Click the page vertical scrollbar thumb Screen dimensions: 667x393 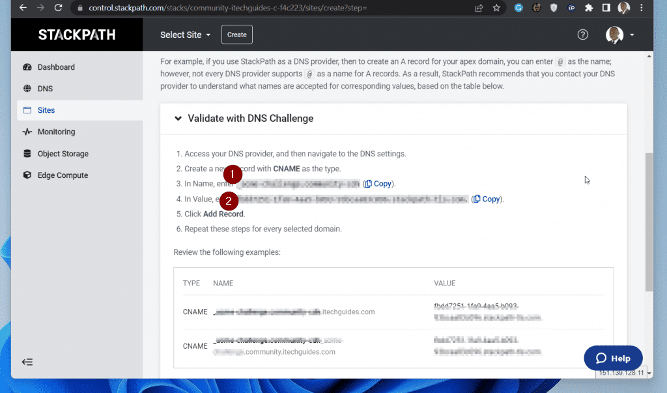point(649,222)
